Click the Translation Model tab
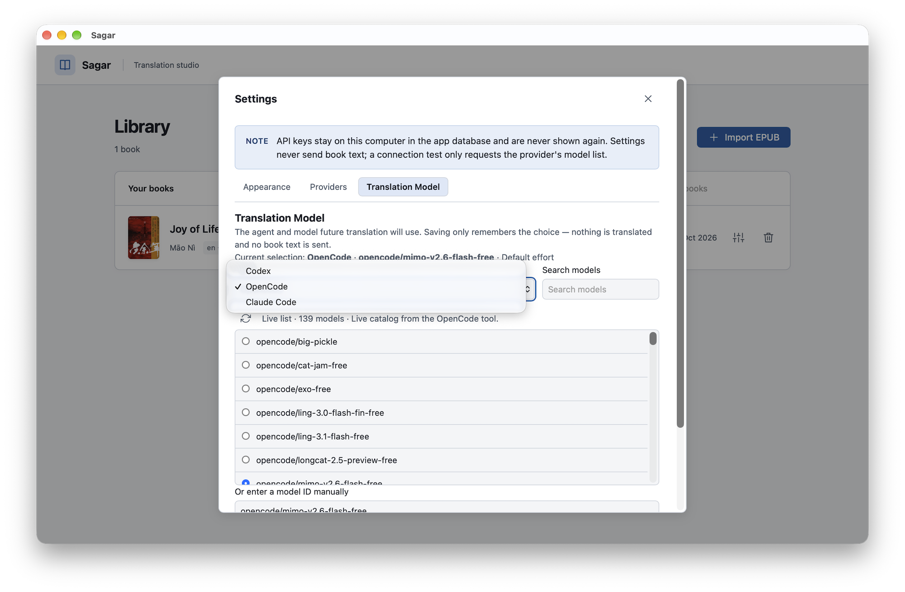This screenshot has width=905, height=592. (x=403, y=187)
